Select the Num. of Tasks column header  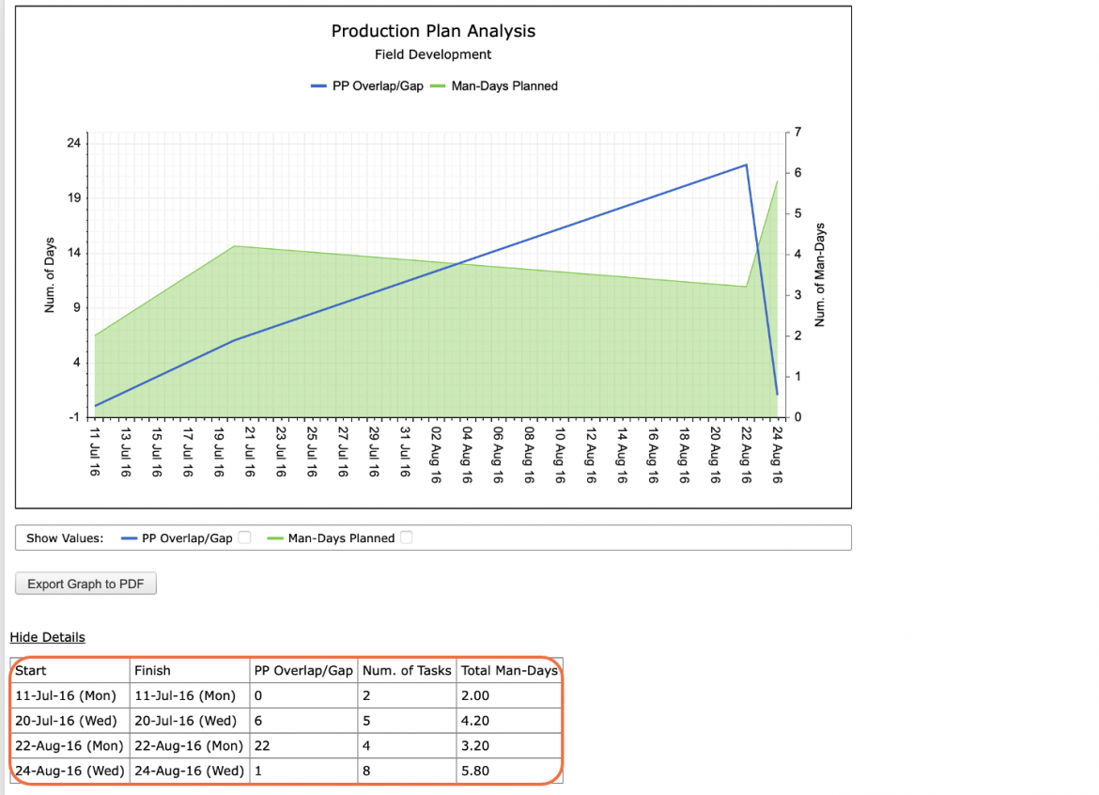pos(408,670)
